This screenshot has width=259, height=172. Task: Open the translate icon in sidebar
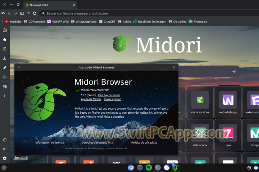(5, 86)
